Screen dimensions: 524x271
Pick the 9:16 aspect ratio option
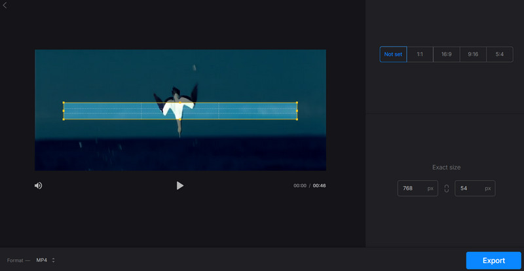(473, 54)
